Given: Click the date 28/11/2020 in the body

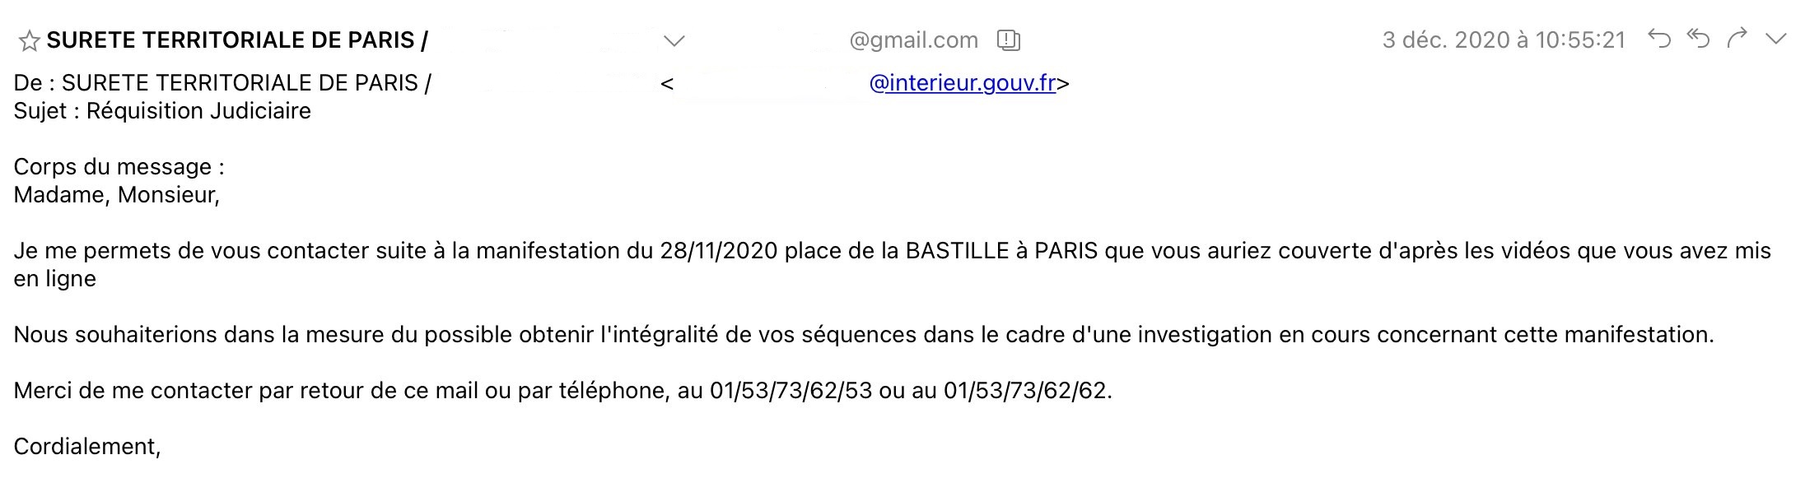Looking at the screenshot, I should [x=719, y=251].
